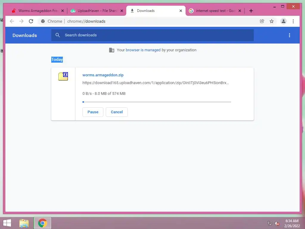Image resolution: width=305 pixels, height=229 pixels.
Task: Close the UploadHaven tab
Action: click(122, 11)
